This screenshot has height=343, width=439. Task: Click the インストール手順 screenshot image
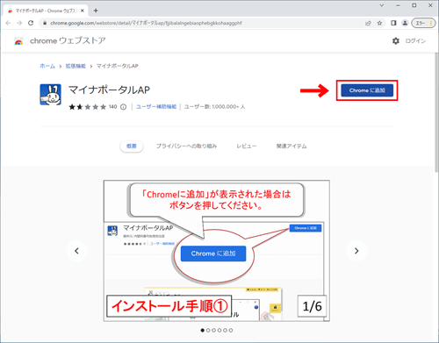pyautogui.click(x=217, y=251)
